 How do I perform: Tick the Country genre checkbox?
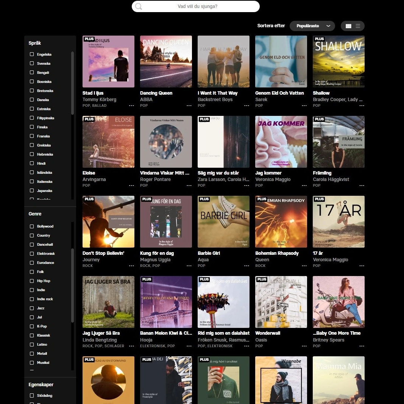[32, 236]
